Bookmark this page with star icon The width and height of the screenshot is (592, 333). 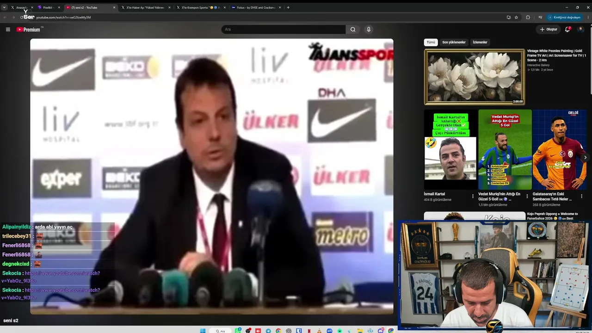[516, 17]
